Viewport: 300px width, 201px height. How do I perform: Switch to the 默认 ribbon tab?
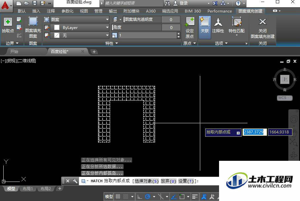21,11
